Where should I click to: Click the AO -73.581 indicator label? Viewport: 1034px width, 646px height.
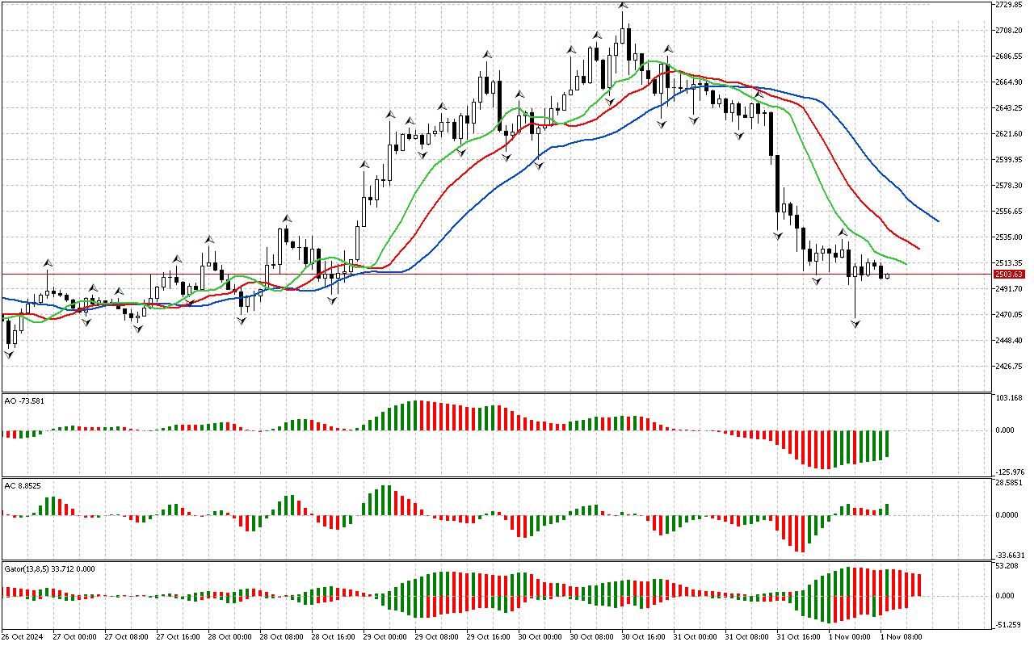point(23,401)
